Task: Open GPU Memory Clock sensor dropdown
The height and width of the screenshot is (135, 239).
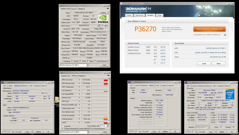Action: point(79,83)
